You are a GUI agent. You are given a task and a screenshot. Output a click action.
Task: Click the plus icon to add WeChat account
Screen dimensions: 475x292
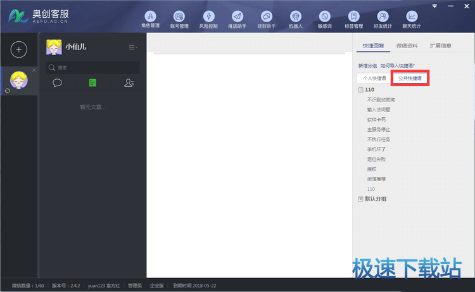19,49
